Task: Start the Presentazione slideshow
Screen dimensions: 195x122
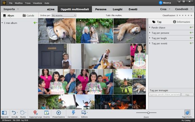Action: 59,113
